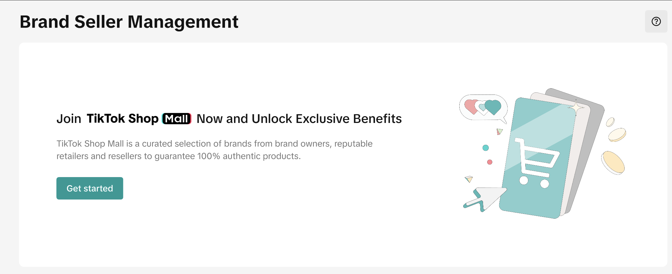
Task: Click the large gold coin illustration
Action: click(x=614, y=162)
